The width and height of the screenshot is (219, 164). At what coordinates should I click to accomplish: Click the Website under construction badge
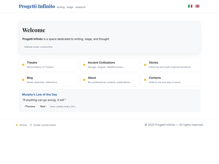click(39, 47)
